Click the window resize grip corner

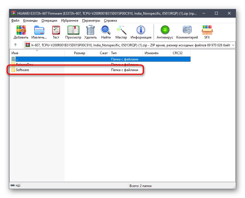(x=234, y=187)
